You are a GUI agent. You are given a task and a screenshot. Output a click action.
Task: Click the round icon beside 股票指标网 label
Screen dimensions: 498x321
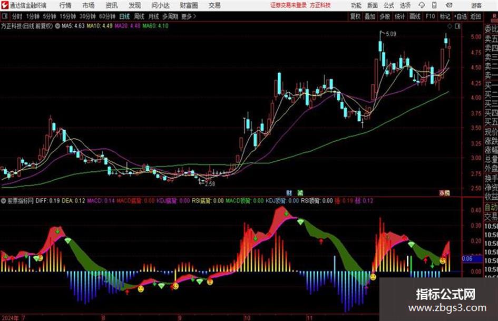coord(4,201)
